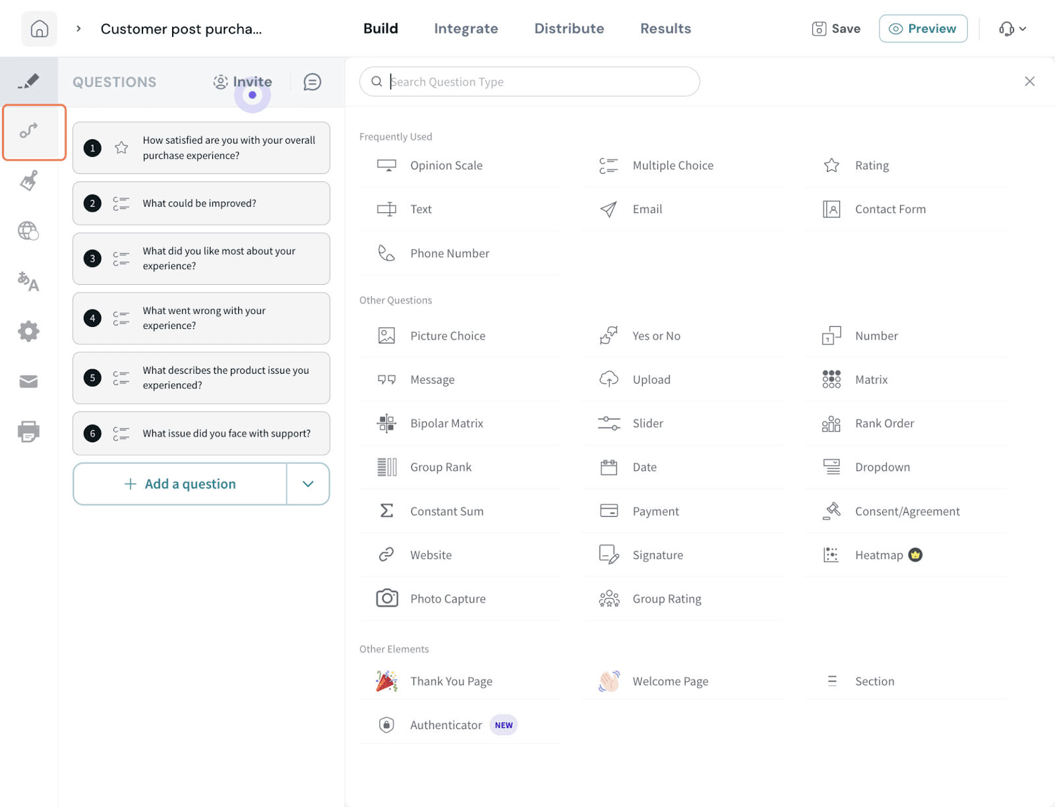Open the design paintbrush sidebar icon
Screen dimensions: 1055x807
click(28, 181)
